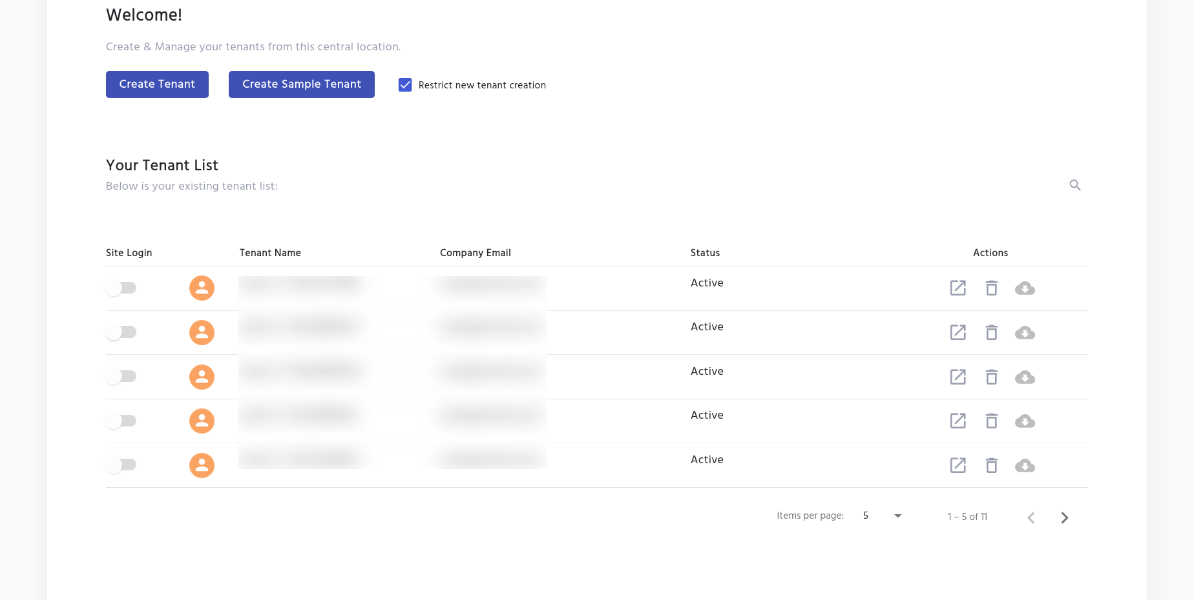This screenshot has height=600, width=1194.
Task: Click the Tenant Name column header
Action: pyautogui.click(x=270, y=253)
